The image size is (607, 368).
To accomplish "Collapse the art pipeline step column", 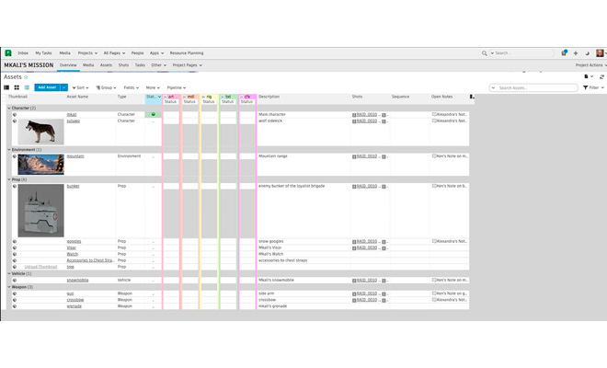I will tap(166, 97).
